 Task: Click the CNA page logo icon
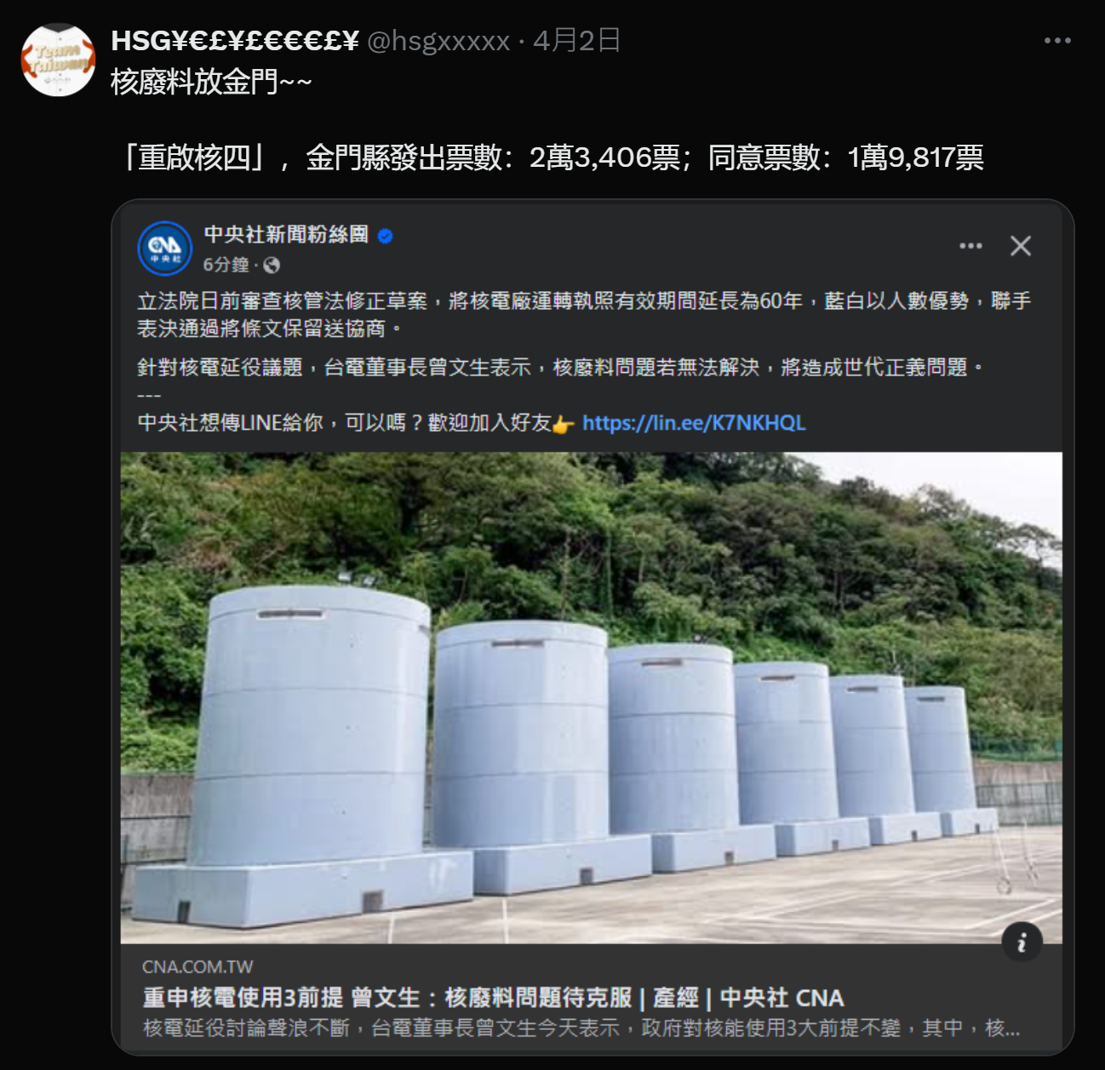[165, 249]
